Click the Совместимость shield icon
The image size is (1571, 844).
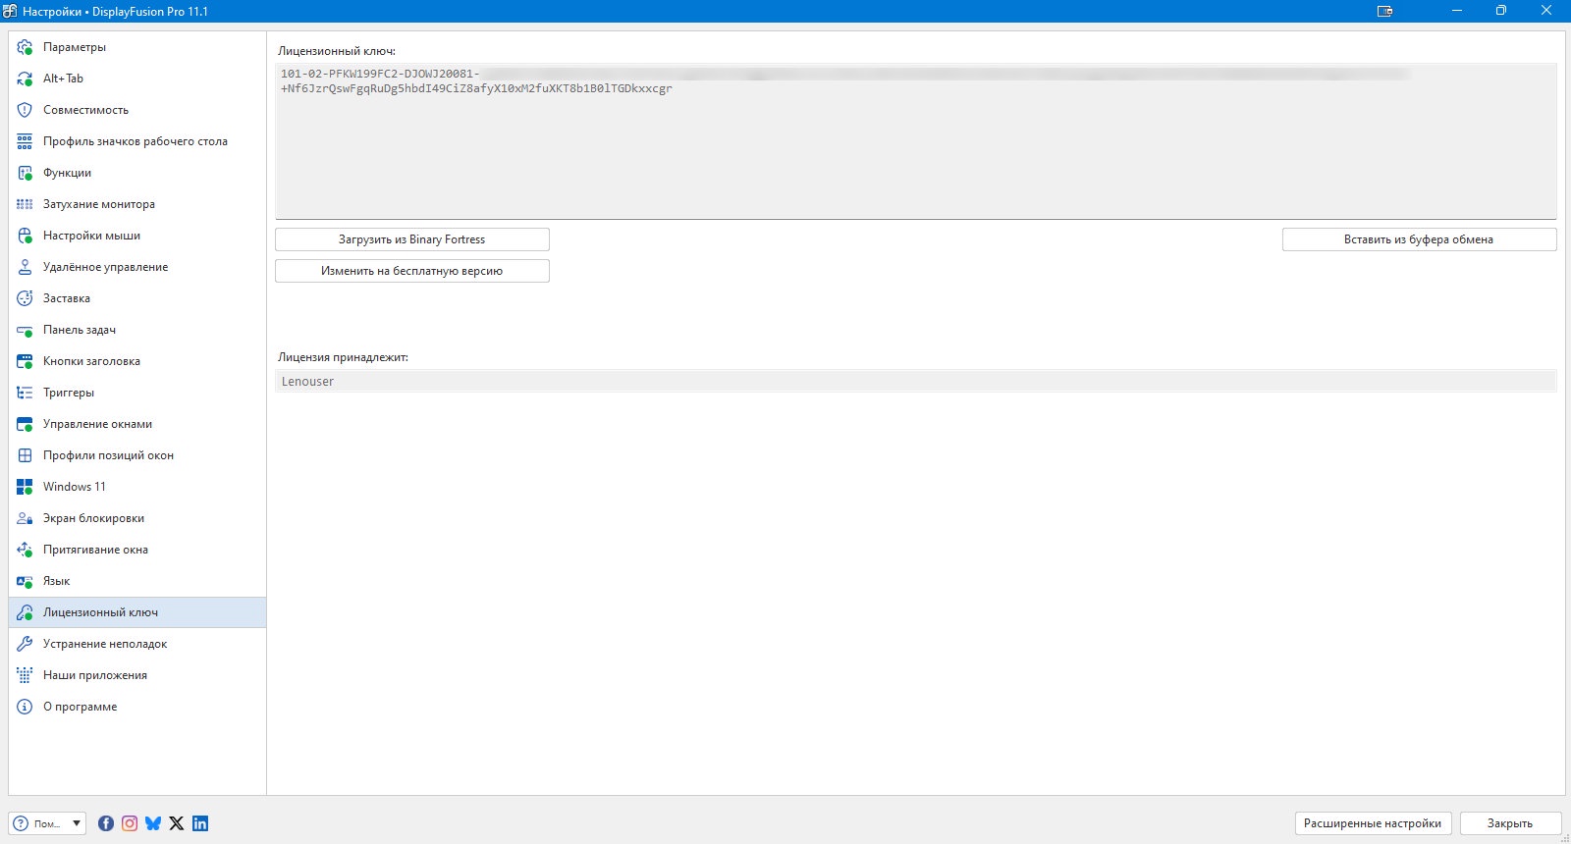(26, 110)
